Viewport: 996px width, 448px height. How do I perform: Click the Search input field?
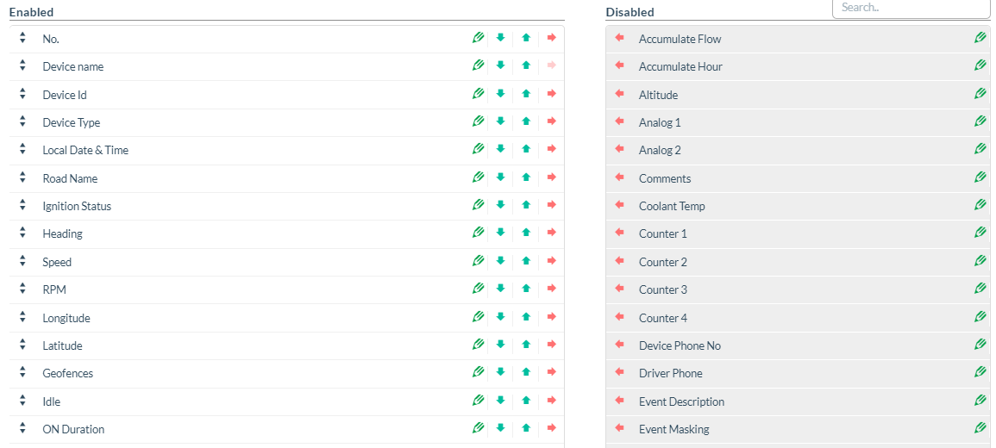tap(910, 8)
